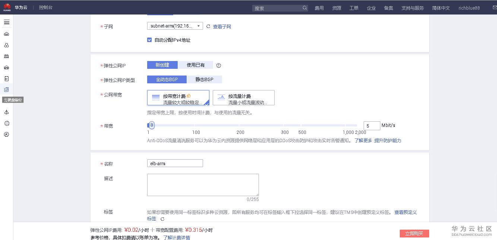497x240 pixels.
Task: Open the 云硬盘备份 sidebar icon
Action: (x=6, y=90)
